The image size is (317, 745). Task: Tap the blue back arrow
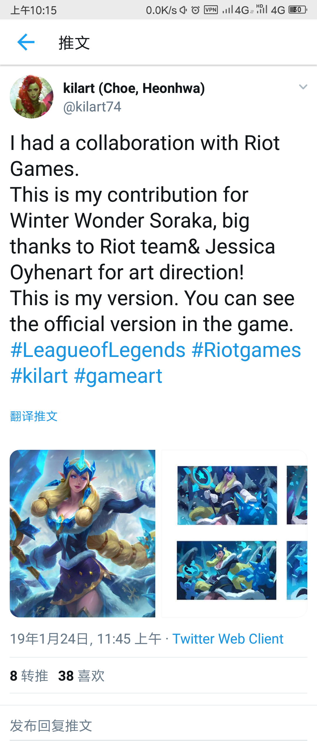(26, 42)
